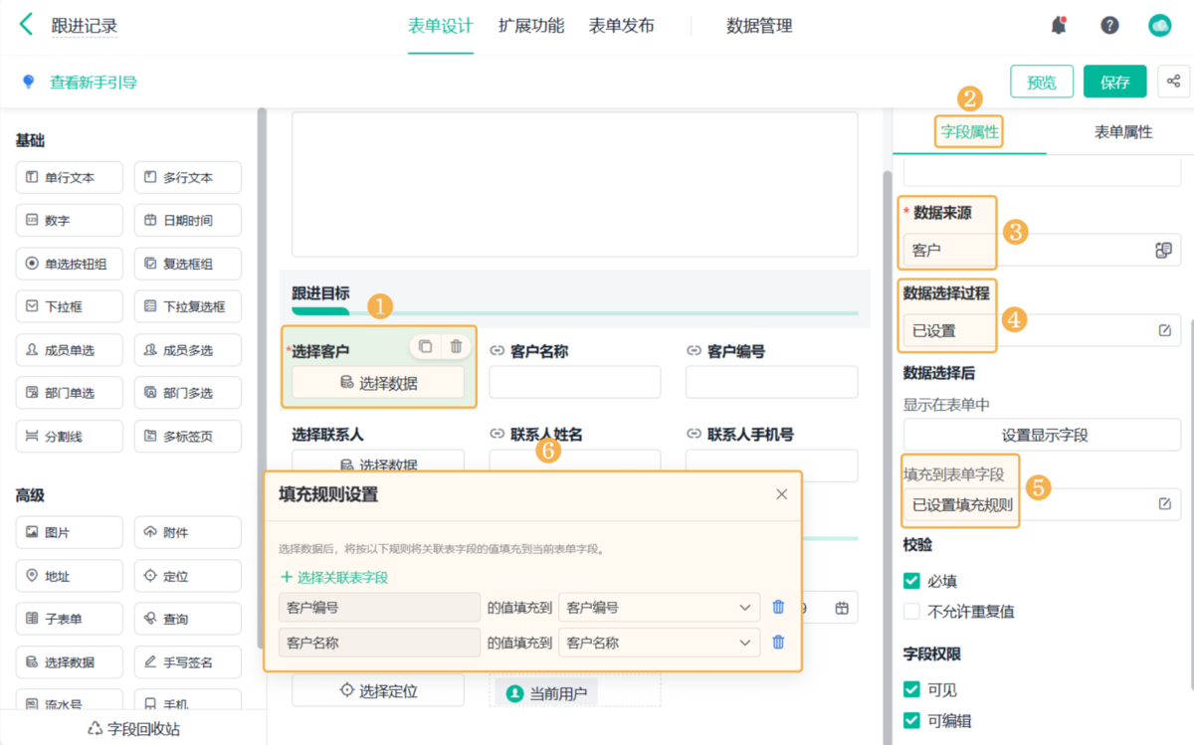Screen dimensions: 1194x745
Task: Enable the 不允许重复值 checkbox
Action: point(911,612)
